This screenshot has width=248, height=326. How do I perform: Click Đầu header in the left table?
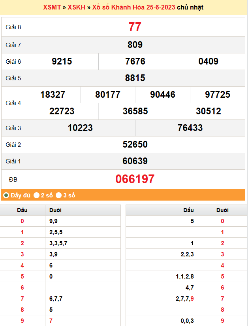click(22, 210)
